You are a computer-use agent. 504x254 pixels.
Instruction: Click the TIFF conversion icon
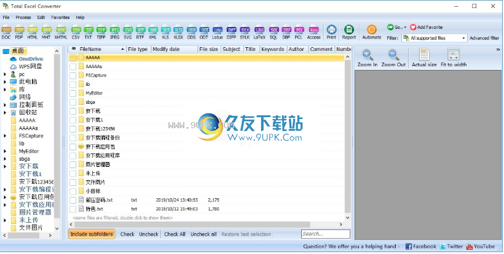[x=101, y=32]
